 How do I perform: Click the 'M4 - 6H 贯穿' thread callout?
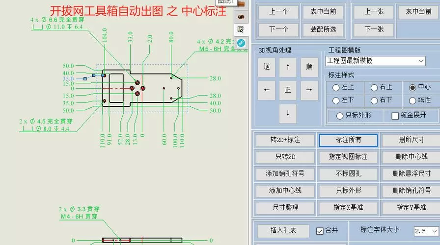pos(79,217)
